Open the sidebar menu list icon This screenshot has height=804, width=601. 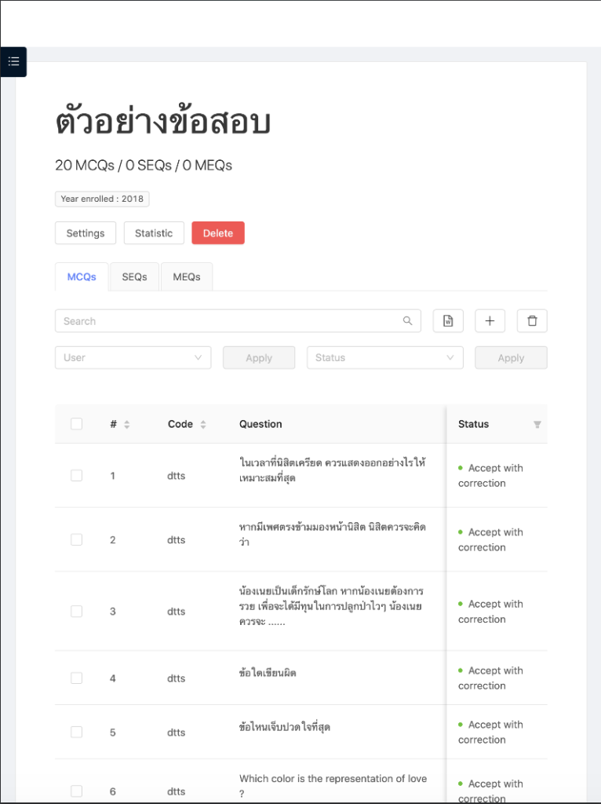click(14, 62)
